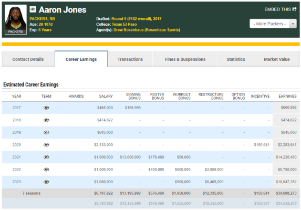Click the $400,000 roster bonus in 2022
The height and width of the screenshot is (210, 301).
point(156,170)
